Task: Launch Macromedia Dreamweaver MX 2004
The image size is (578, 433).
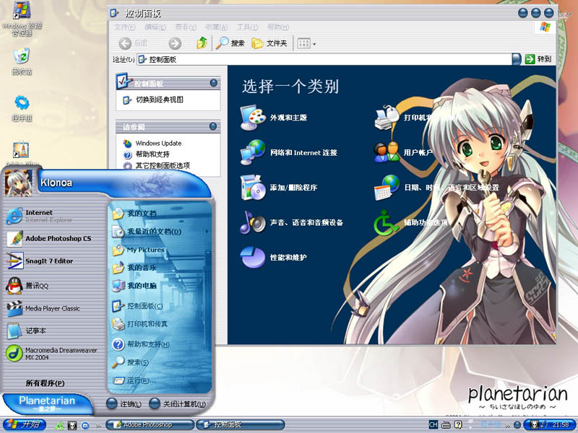Action: (55, 354)
